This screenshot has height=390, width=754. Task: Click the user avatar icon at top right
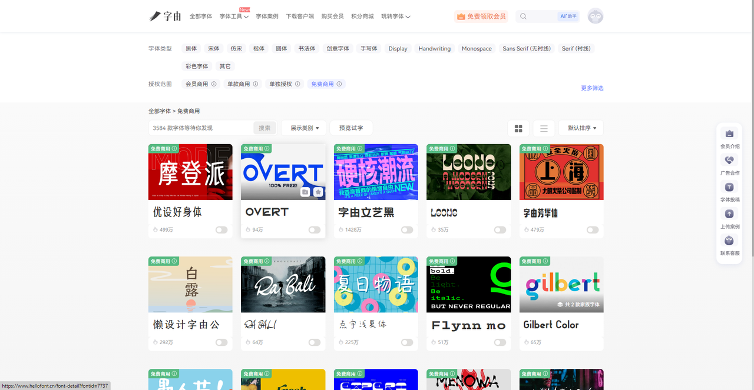(x=596, y=16)
